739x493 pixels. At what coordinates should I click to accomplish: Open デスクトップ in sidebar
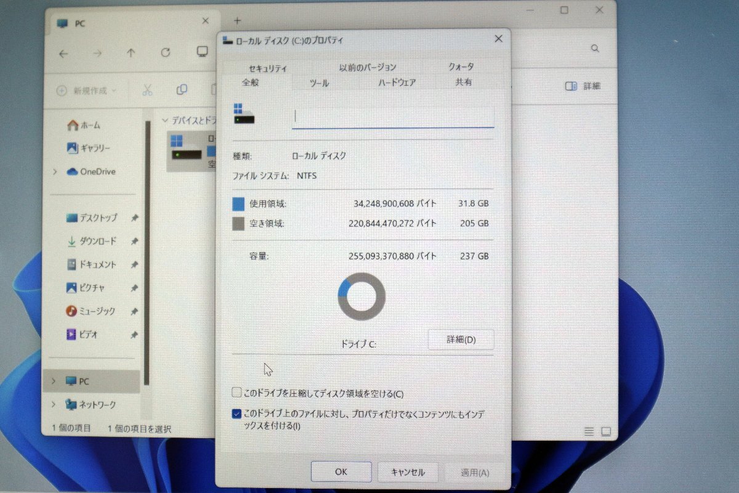pos(91,218)
